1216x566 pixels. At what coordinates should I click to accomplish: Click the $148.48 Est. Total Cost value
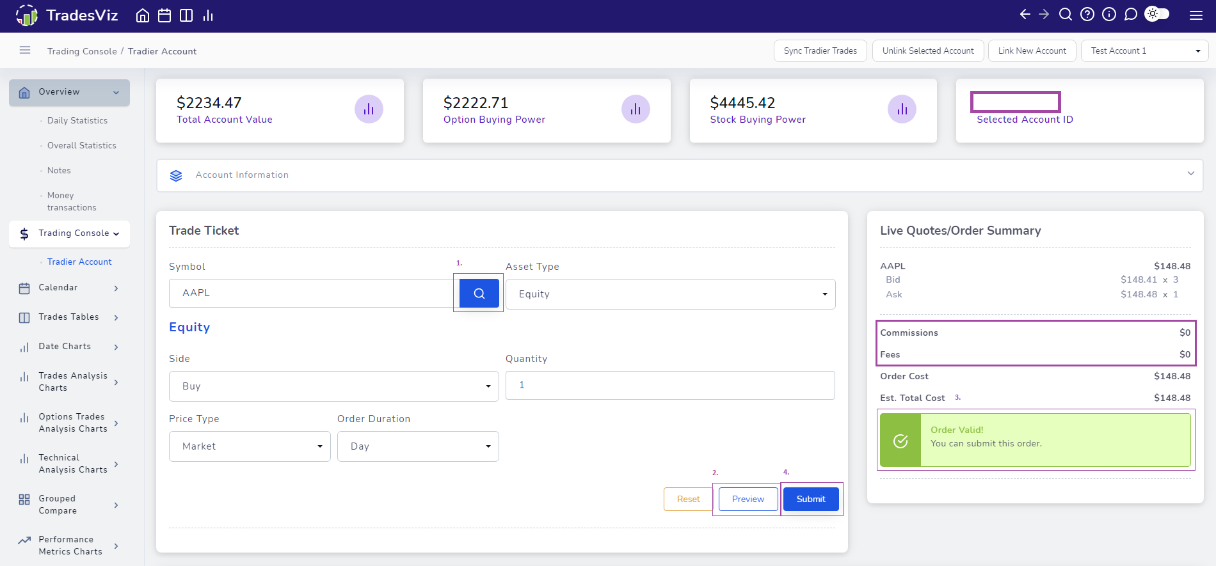click(1172, 398)
